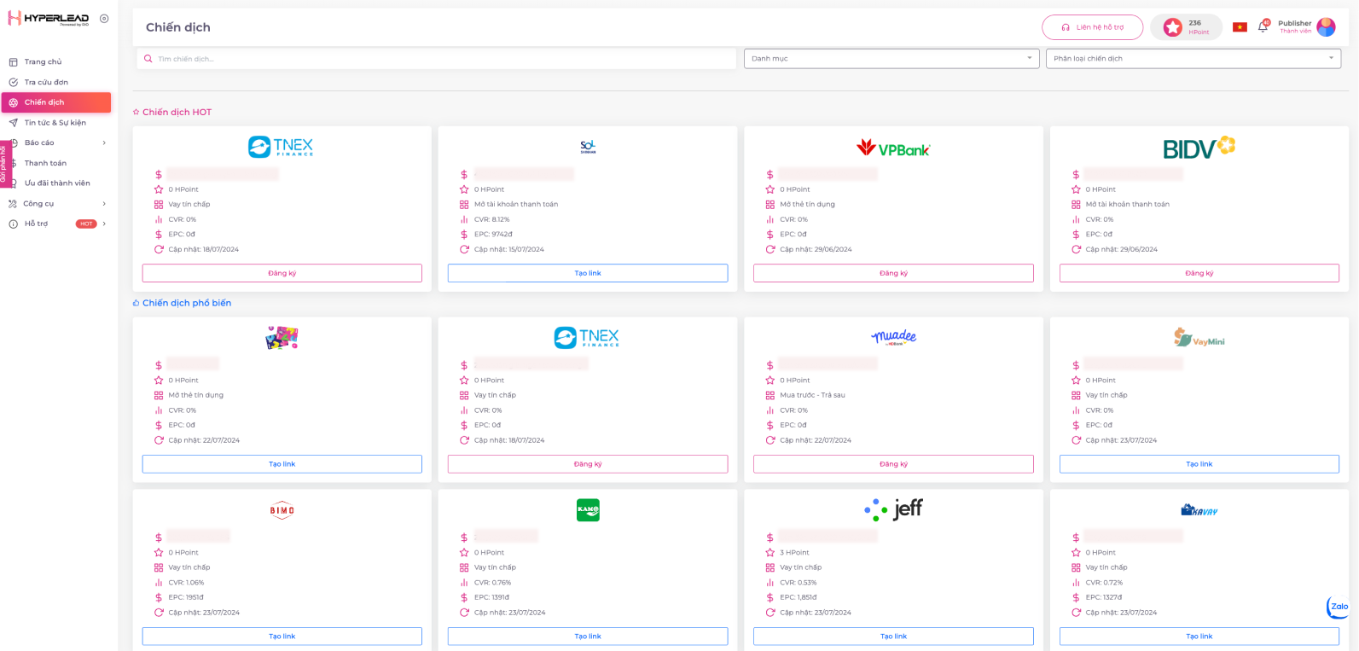
Task: Expand the Báo cáo submenu arrow
Action: click(x=104, y=143)
